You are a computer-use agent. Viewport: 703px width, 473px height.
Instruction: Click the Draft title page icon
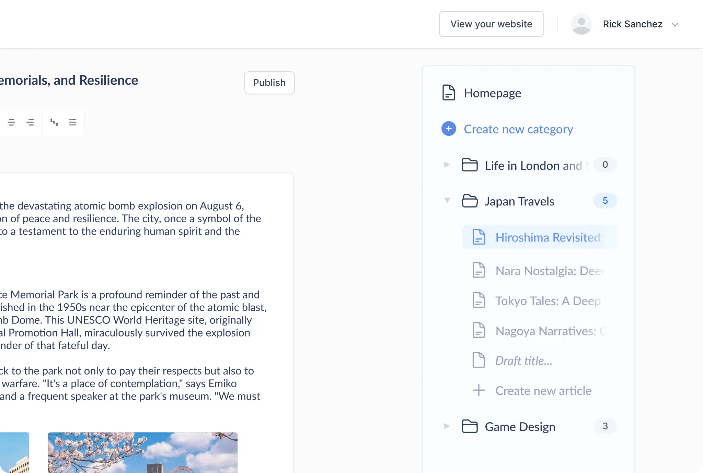(479, 360)
